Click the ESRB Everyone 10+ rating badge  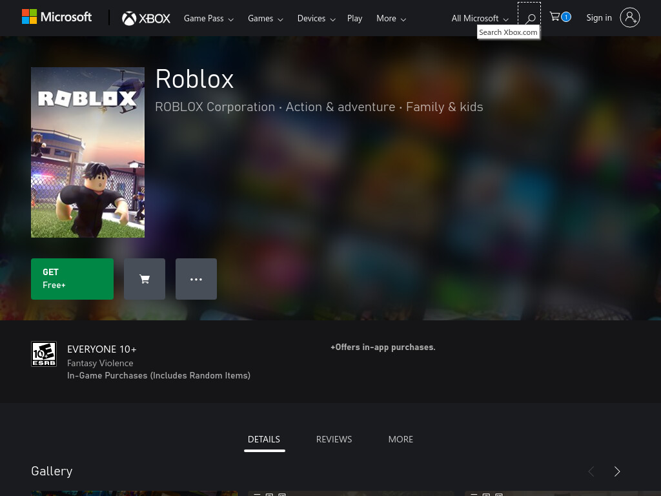click(44, 354)
